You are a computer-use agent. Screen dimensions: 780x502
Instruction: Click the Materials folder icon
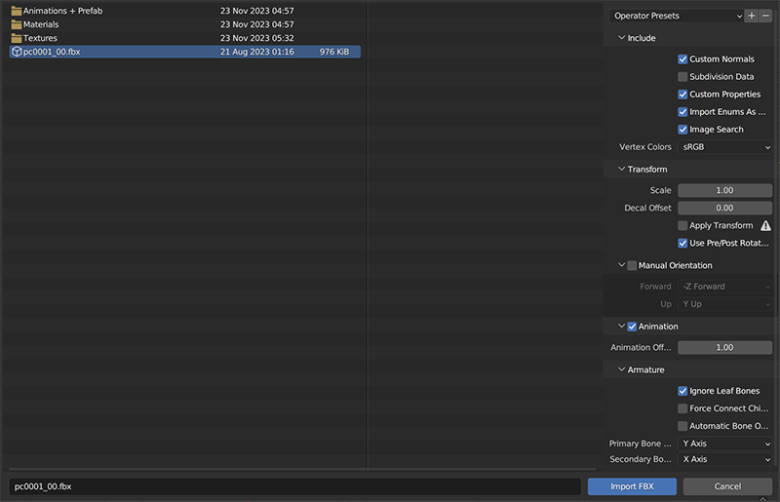tap(16, 24)
